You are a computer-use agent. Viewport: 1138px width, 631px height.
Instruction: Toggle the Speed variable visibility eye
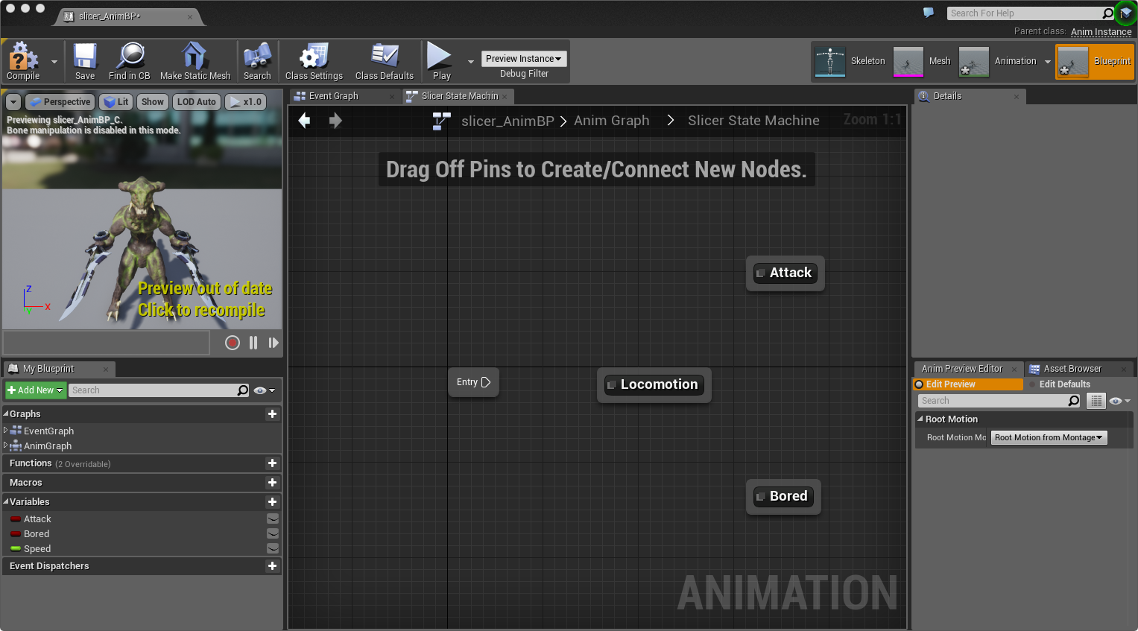273,549
